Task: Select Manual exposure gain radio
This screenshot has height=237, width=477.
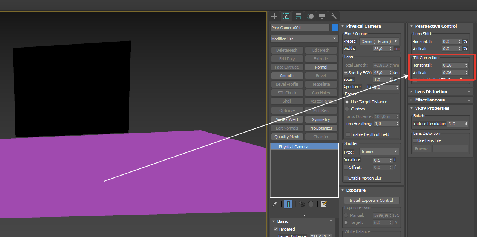Action: pos(345,215)
